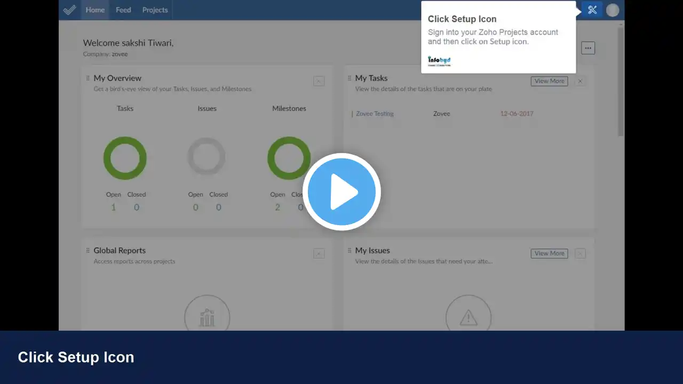The image size is (683, 384).
Task: Open the Zovee Testing task link
Action: [x=375, y=114]
